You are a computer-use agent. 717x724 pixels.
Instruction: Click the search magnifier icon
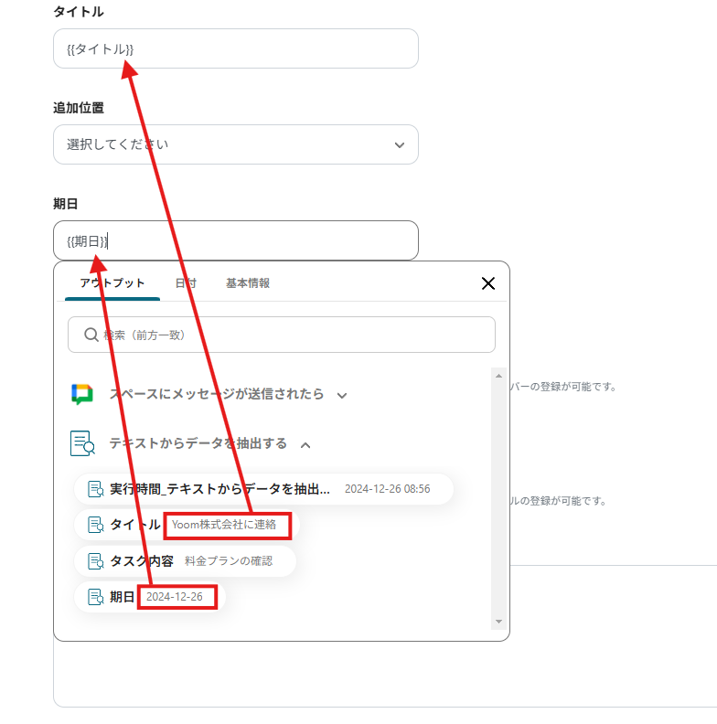pos(91,335)
